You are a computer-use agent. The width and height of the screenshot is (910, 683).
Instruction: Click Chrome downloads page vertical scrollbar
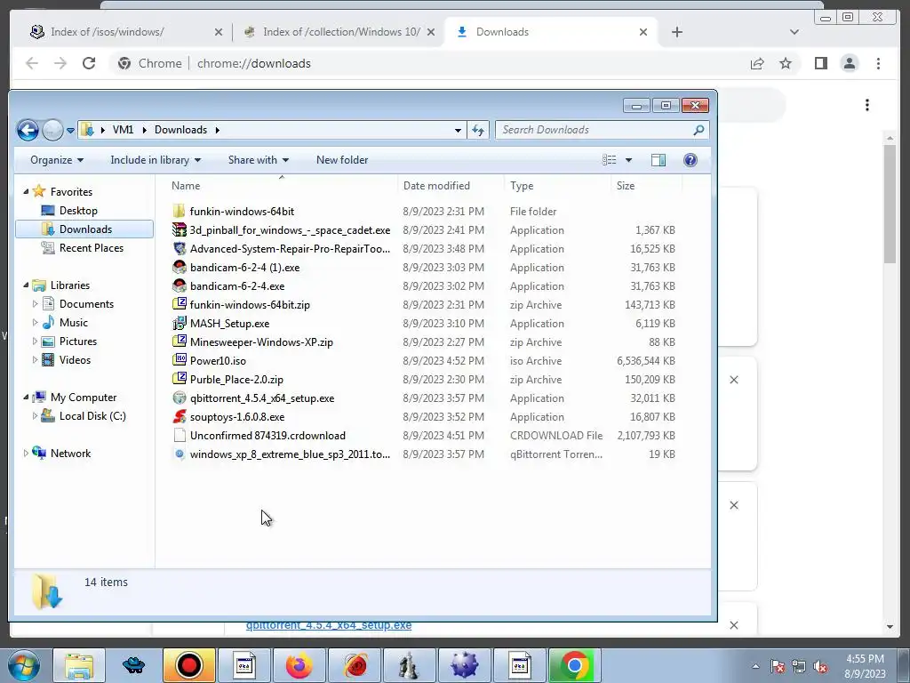[890, 205]
